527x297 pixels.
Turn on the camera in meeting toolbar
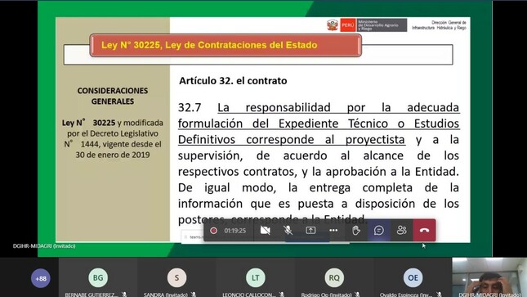[x=266, y=231]
